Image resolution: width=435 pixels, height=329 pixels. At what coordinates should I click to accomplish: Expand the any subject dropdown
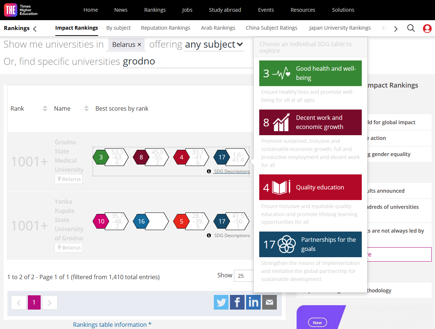tap(214, 45)
